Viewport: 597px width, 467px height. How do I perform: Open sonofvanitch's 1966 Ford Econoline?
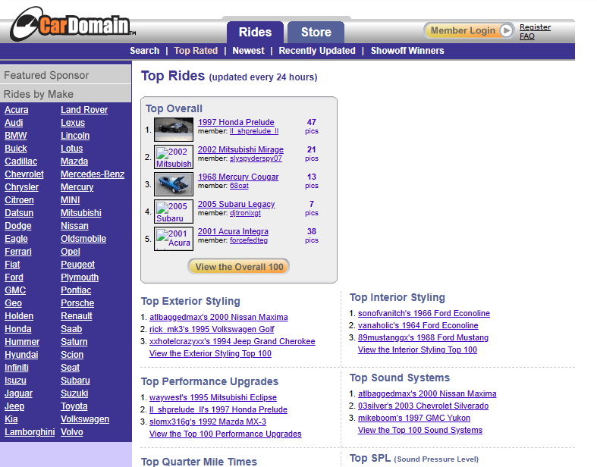pyautogui.click(x=423, y=314)
